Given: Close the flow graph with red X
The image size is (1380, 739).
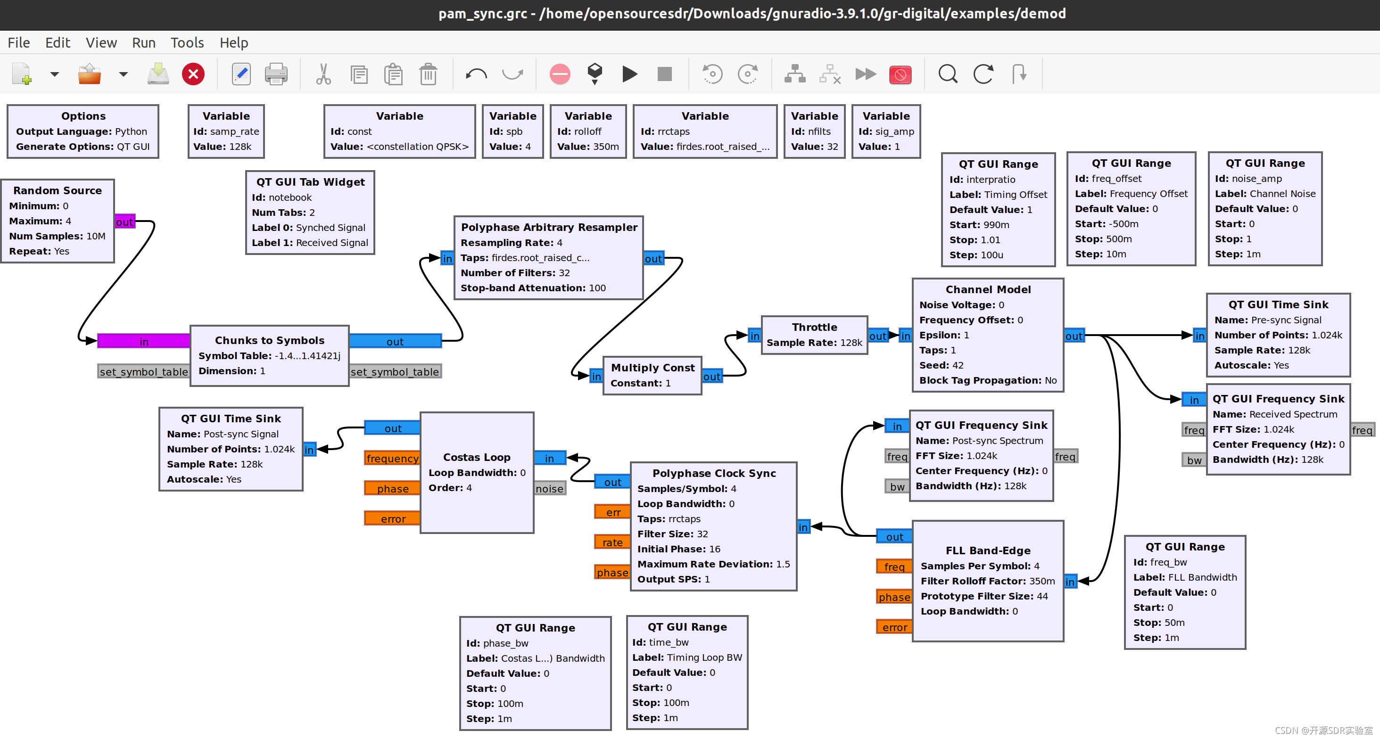Looking at the screenshot, I should [193, 74].
